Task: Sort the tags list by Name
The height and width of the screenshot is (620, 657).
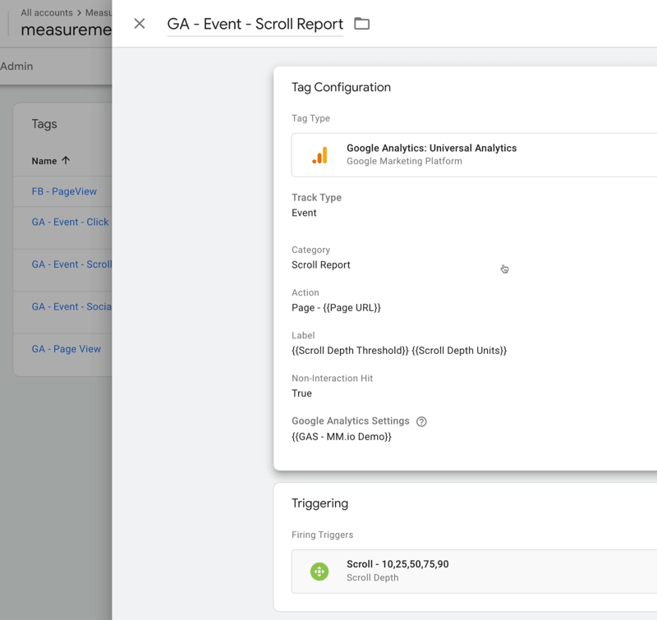Action: tap(50, 161)
